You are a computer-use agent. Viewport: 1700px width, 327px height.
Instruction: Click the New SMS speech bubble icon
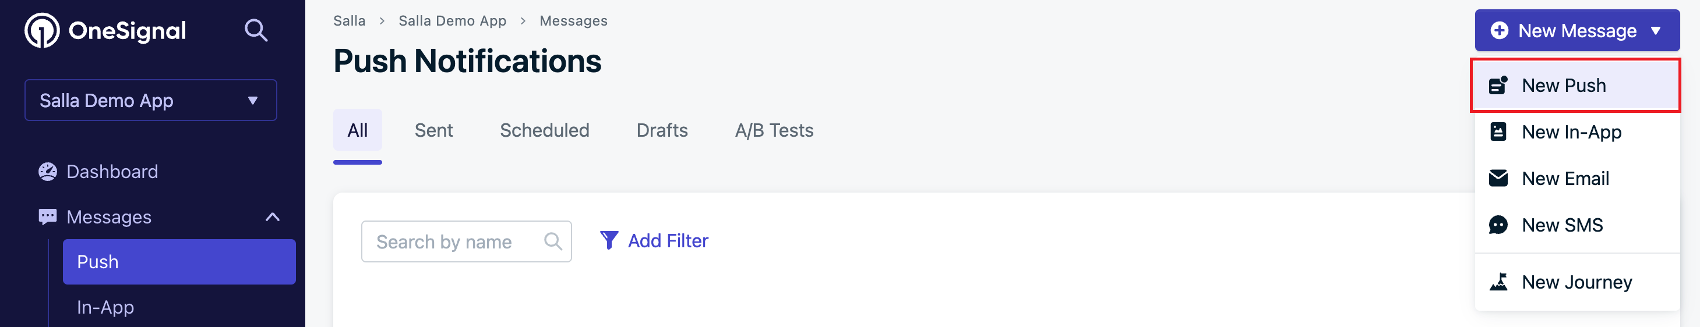(x=1498, y=225)
